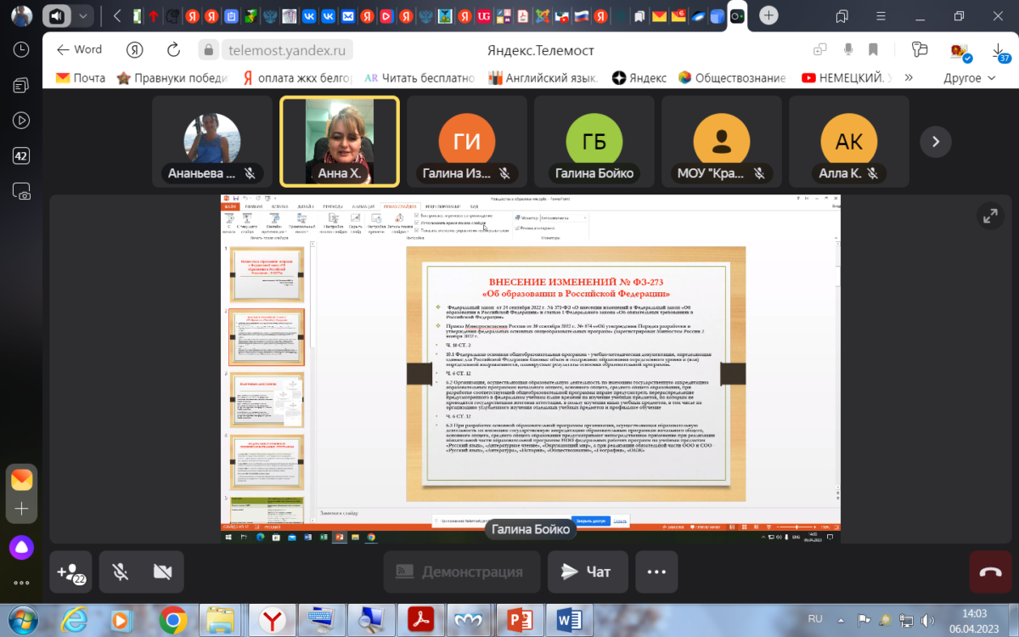Launch Alice assistant from sidebar
This screenshot has width=1019, height=637.
(x=21, y=548)
